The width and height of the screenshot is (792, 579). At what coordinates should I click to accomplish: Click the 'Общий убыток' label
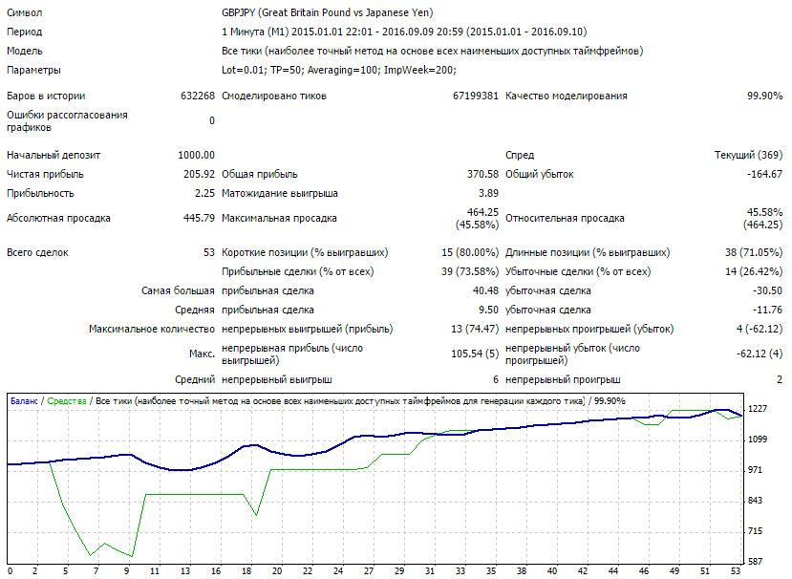540,174
